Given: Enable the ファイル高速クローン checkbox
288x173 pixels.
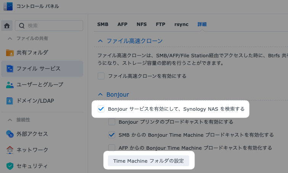Looking at the screenshot, I should (101, 76).
